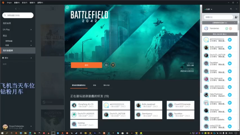Open the 好友(F) menu
240x135 pixels.
[25, 3]
